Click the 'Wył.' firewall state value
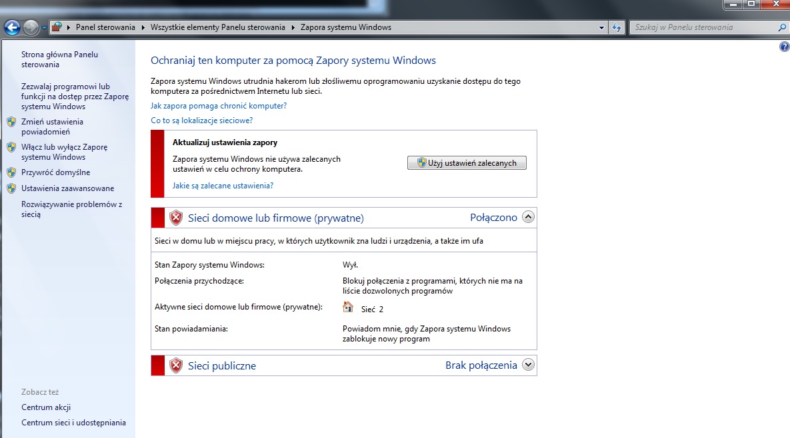This screenshot has height=438, width=790. (350, 265)
